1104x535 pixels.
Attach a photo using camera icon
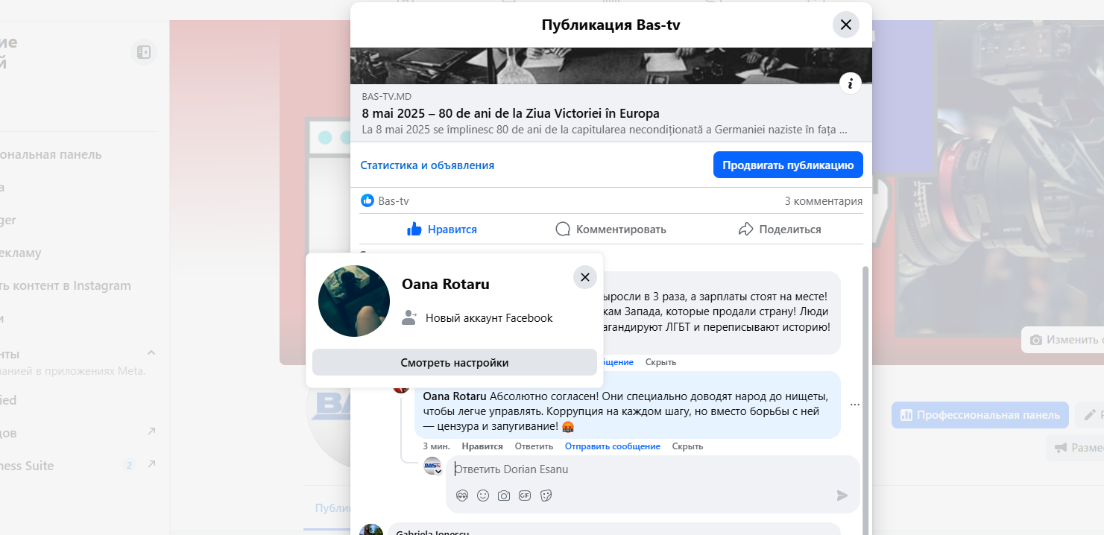point(504,496)
